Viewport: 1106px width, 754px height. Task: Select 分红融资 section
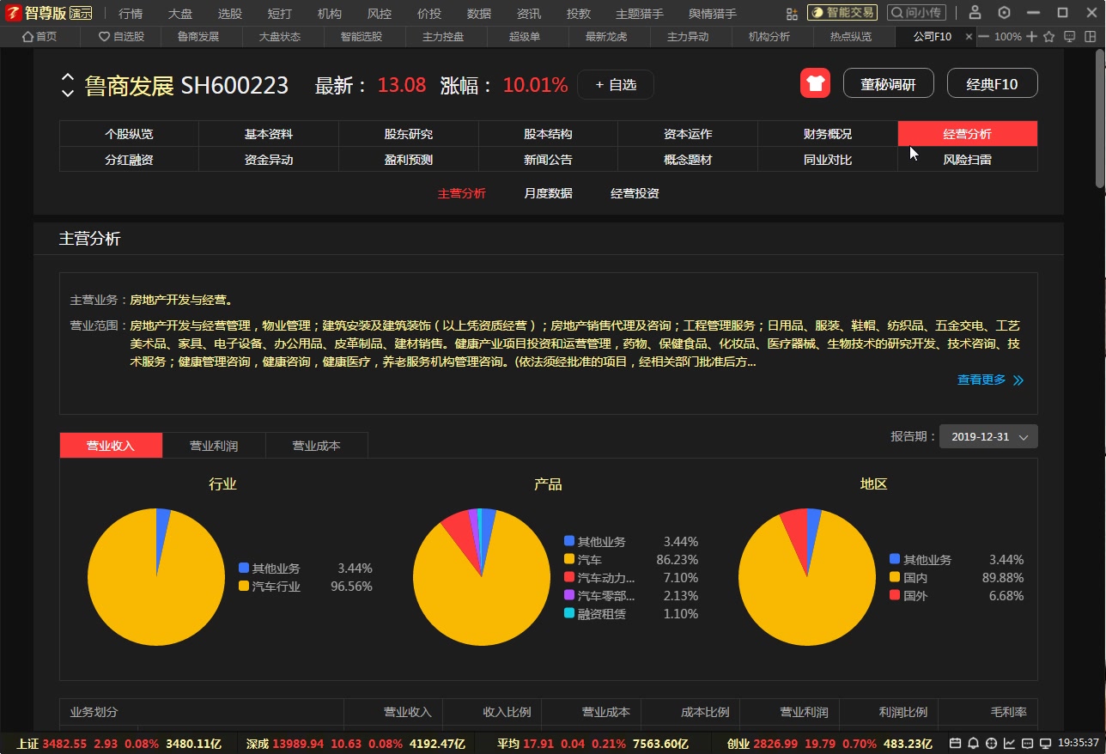[129, 160]
